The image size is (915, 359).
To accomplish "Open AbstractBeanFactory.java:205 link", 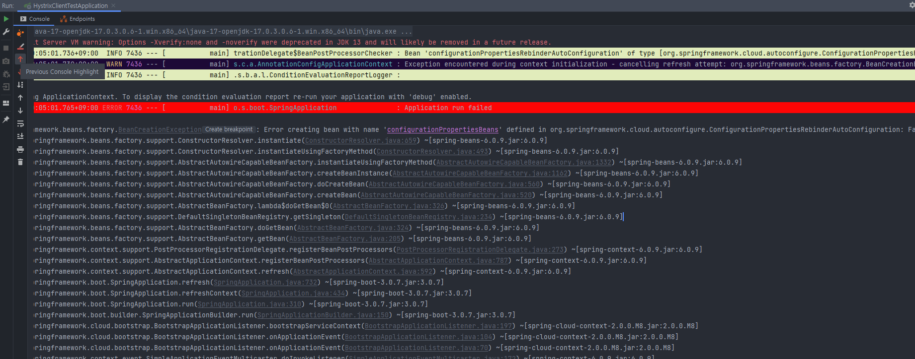I will [x=345, y=239].
